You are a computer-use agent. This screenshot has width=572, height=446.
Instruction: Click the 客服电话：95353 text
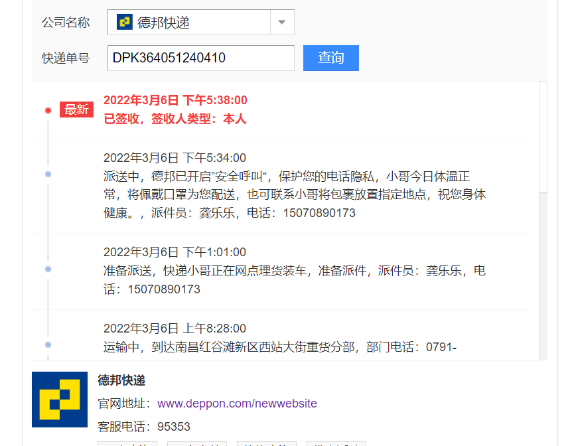[x=144, y=426]
